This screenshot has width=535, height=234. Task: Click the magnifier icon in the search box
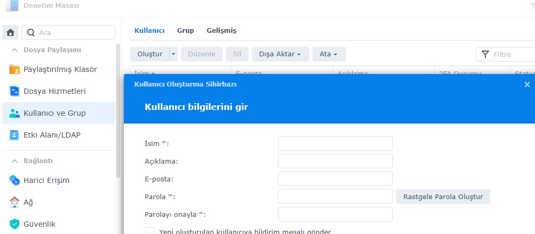pos(31,33)
